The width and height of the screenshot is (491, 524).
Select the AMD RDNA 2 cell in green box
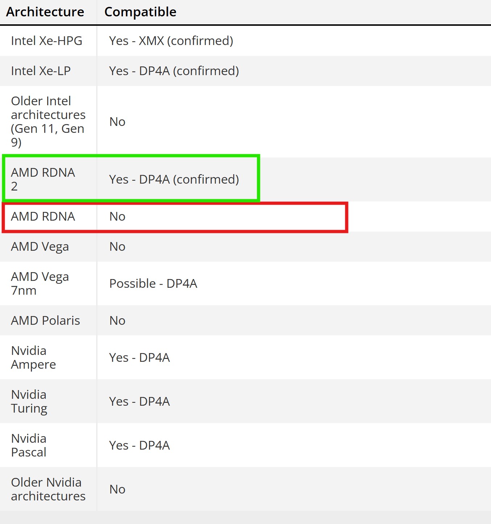(43, 179)
